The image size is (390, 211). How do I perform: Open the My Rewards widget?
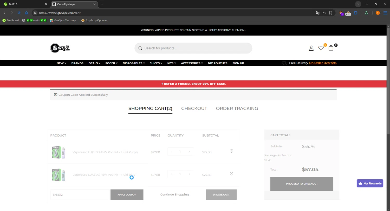(370, 183)
